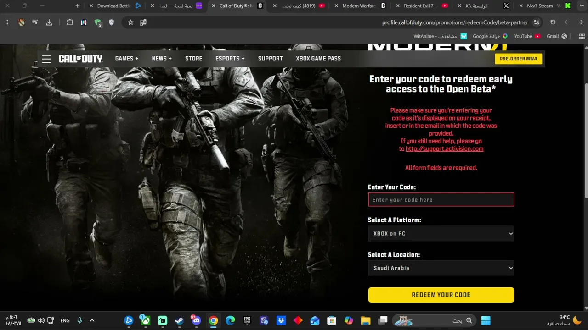Open the Call of Duty hamburger menu

(x=46, y=59)
